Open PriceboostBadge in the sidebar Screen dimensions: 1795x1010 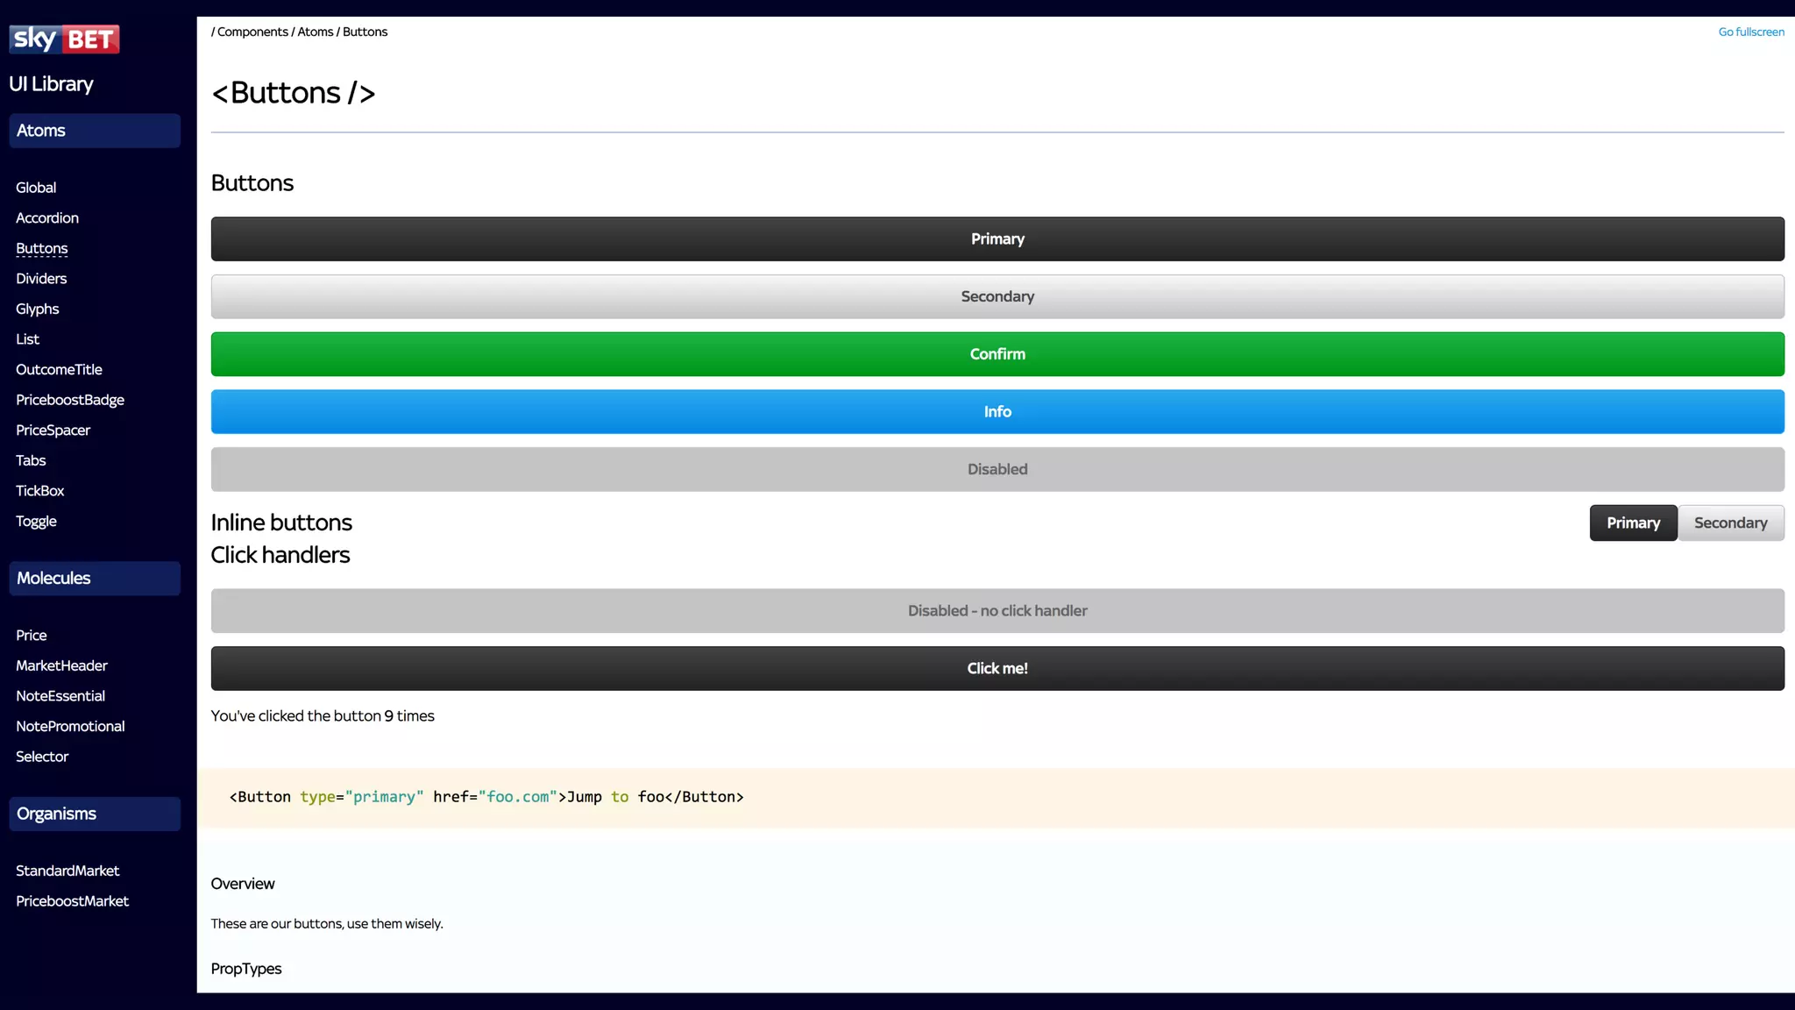tap(70, 401)
